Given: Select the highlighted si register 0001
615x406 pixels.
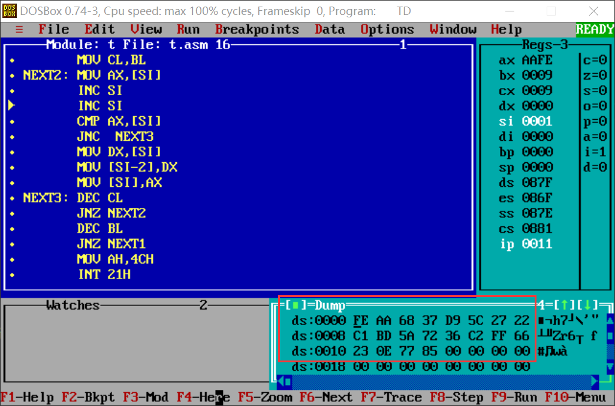Looking at the screenshot, I should pyautogui.click(x=526, y=121).
